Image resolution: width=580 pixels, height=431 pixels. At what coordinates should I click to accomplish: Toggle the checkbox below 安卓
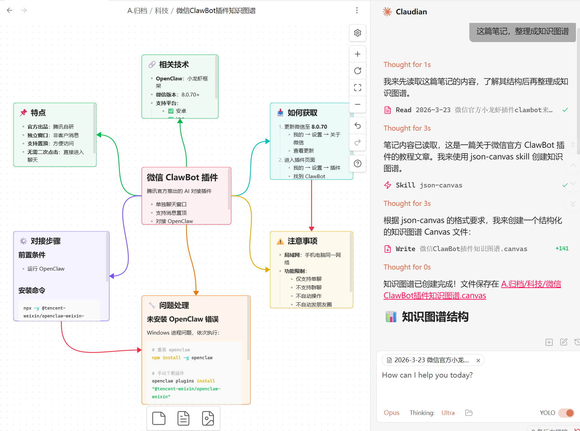[171, 118]
